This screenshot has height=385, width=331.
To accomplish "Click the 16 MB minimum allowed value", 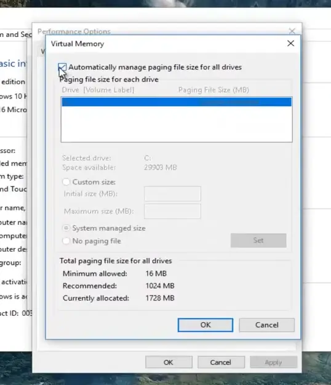I will pyautogui.click(x=156, y=273).
